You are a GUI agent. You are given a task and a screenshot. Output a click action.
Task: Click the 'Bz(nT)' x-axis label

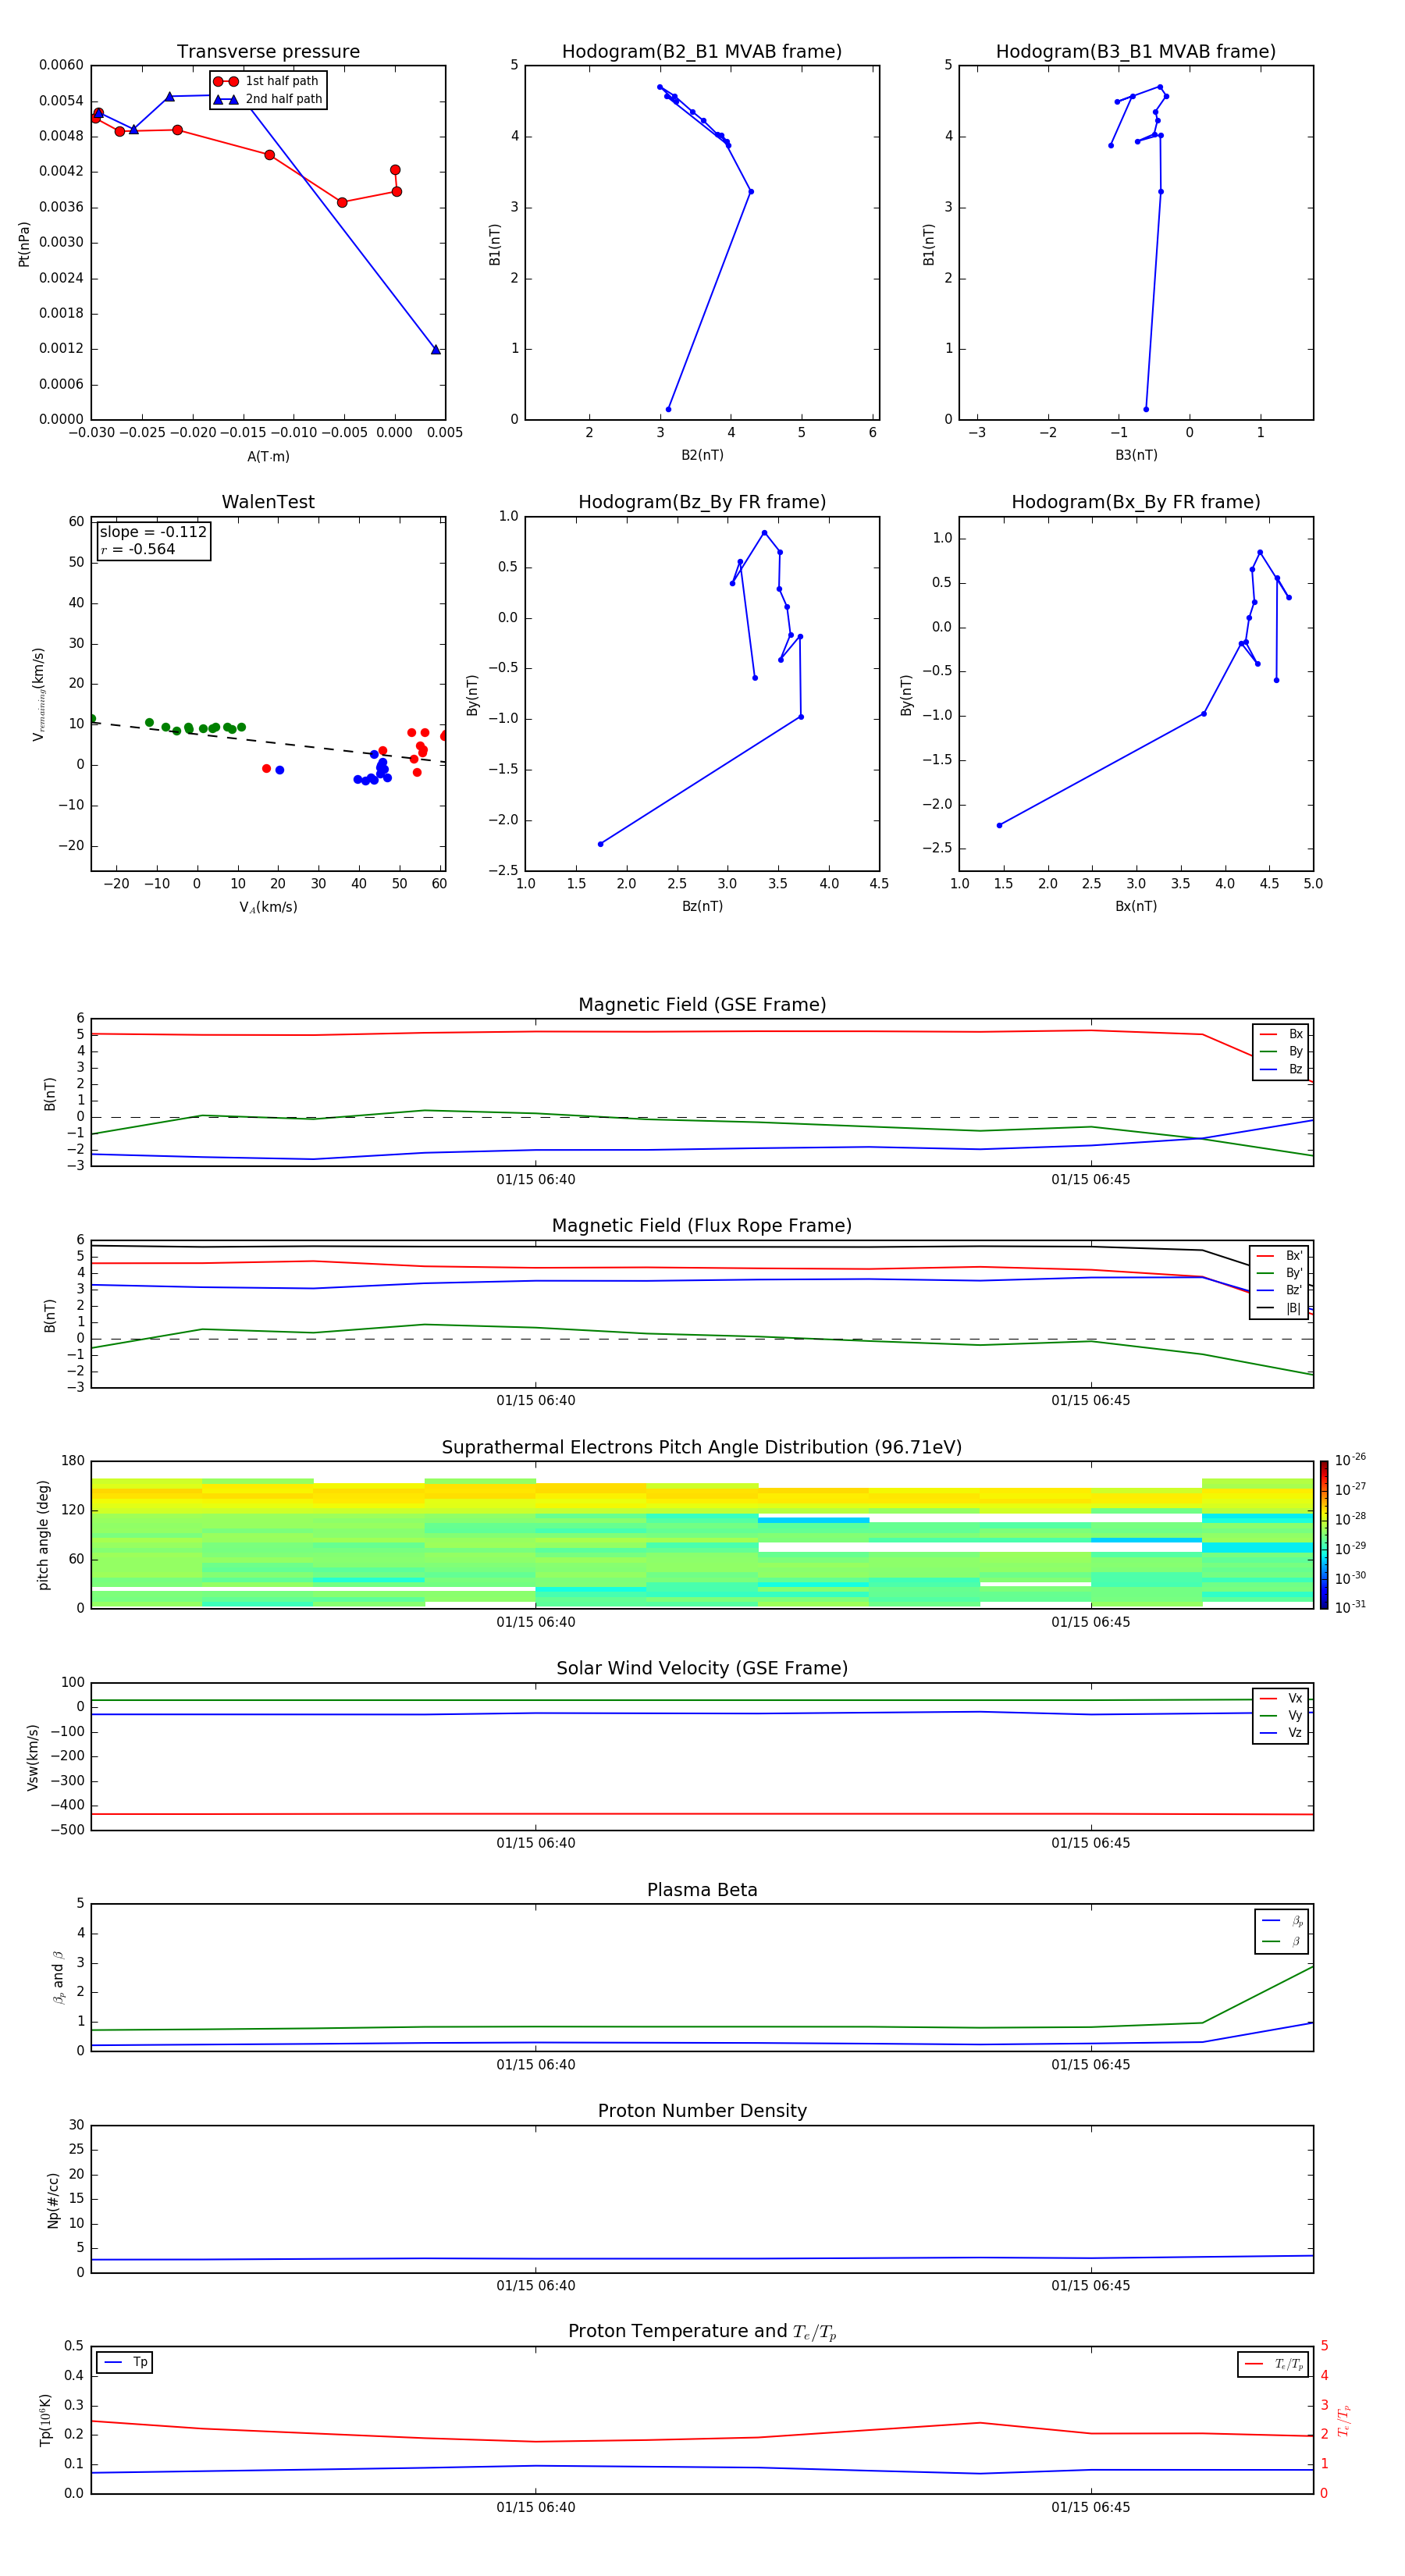point(702,907)
